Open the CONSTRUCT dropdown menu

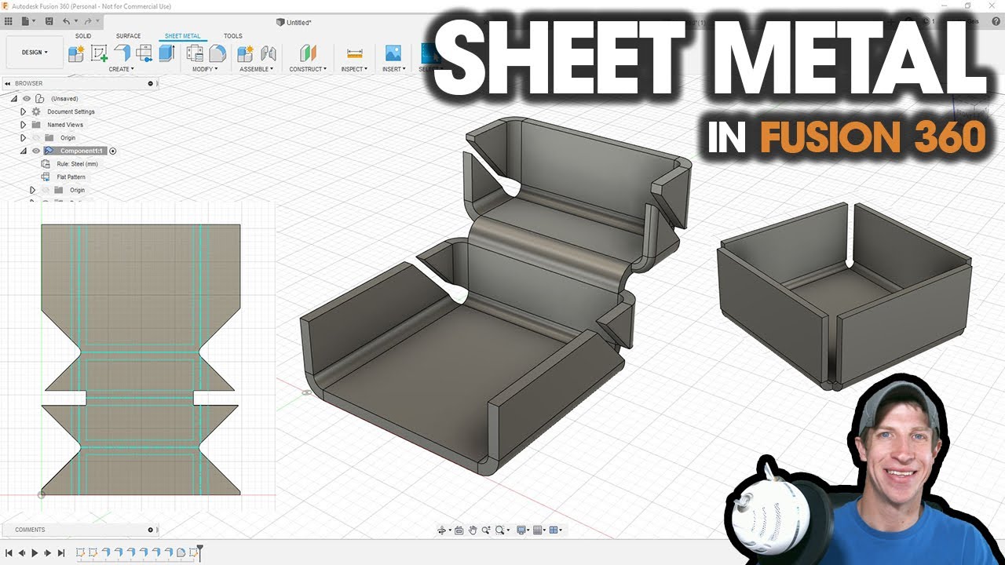coord(308,69)
